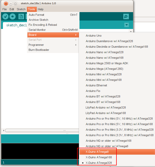The width and height of the screenshot is (155, 167).
Task: Select Arduino Uno board
Action: 117,36
